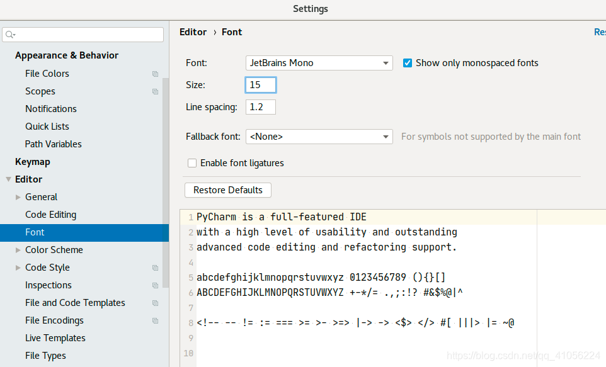Image resolution: width=606 pixels, height=367 pixels.
Task: Enable font ligatures checkbox
Action: 192,163
